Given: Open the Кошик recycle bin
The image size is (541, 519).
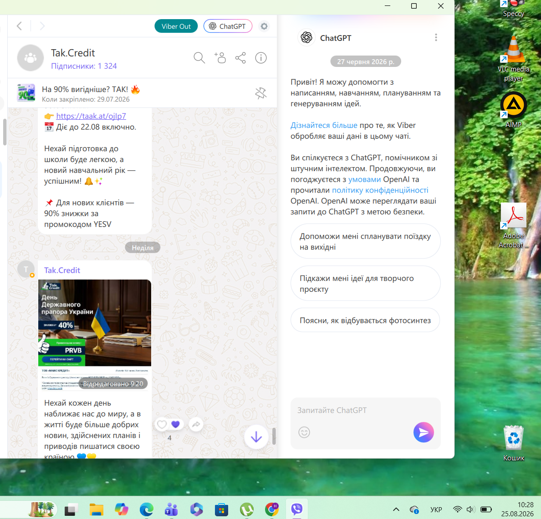Looking at the screenshot, I should click(513, 443).
